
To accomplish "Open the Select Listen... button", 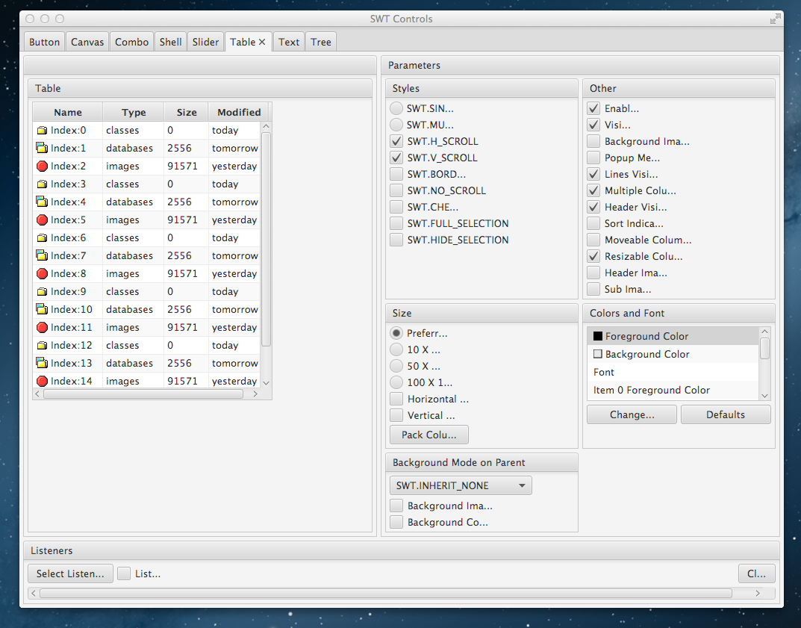I will coord(70,573).
